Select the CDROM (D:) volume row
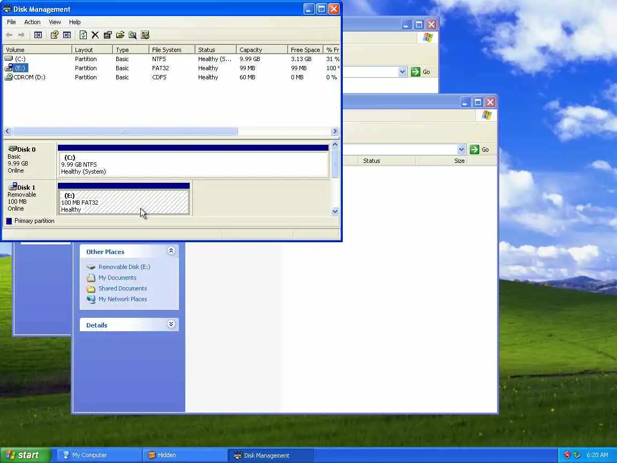Viewport: 617px width, 463px height. tap(171, 77)
